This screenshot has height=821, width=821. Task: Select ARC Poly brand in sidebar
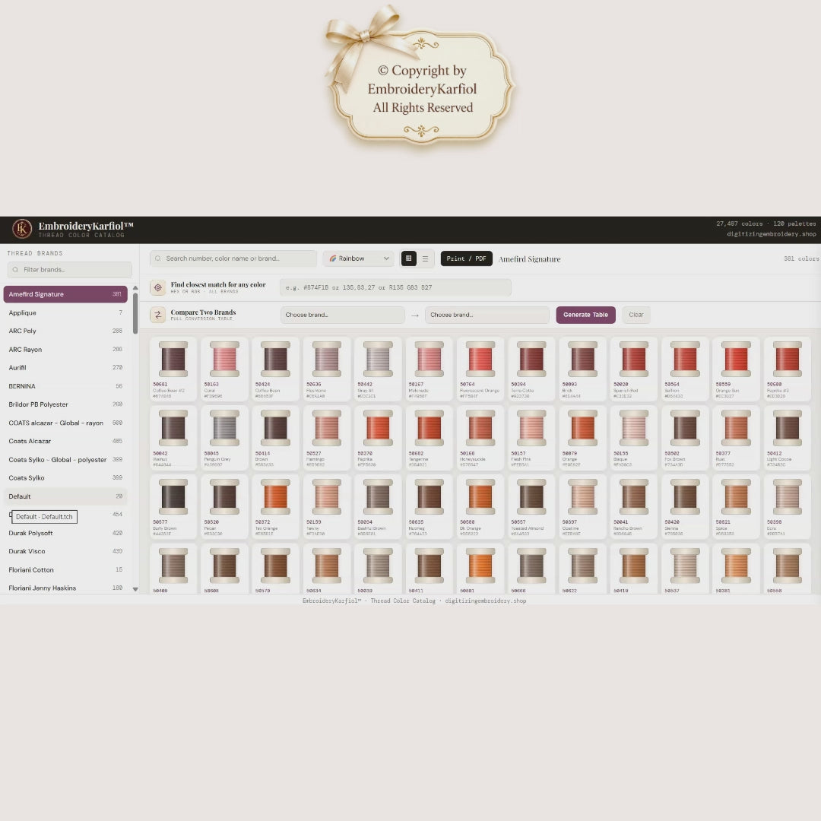click(65, 331)
